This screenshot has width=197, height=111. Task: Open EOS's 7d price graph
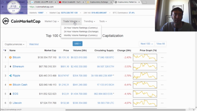coord(145,94)
